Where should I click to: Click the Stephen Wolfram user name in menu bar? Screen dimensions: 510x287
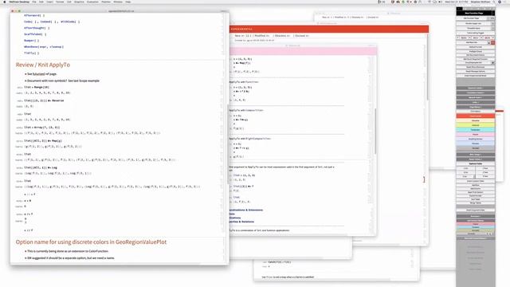(x=481, y=2)
